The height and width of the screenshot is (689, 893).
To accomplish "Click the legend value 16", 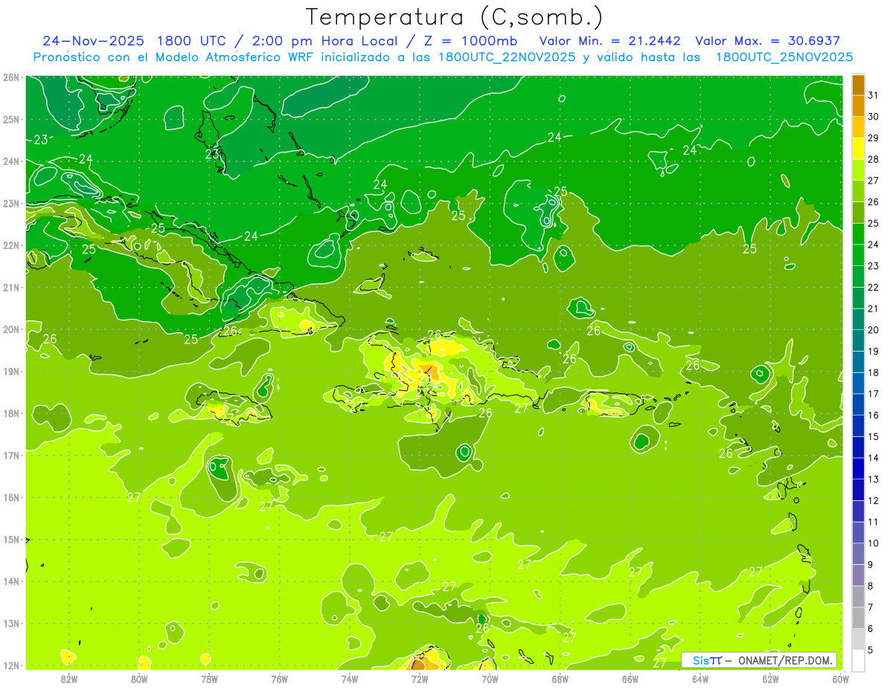I will [x=873, y=415].
